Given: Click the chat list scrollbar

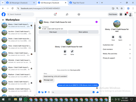Looking at the screenshot, I should (x=35, y=38).
